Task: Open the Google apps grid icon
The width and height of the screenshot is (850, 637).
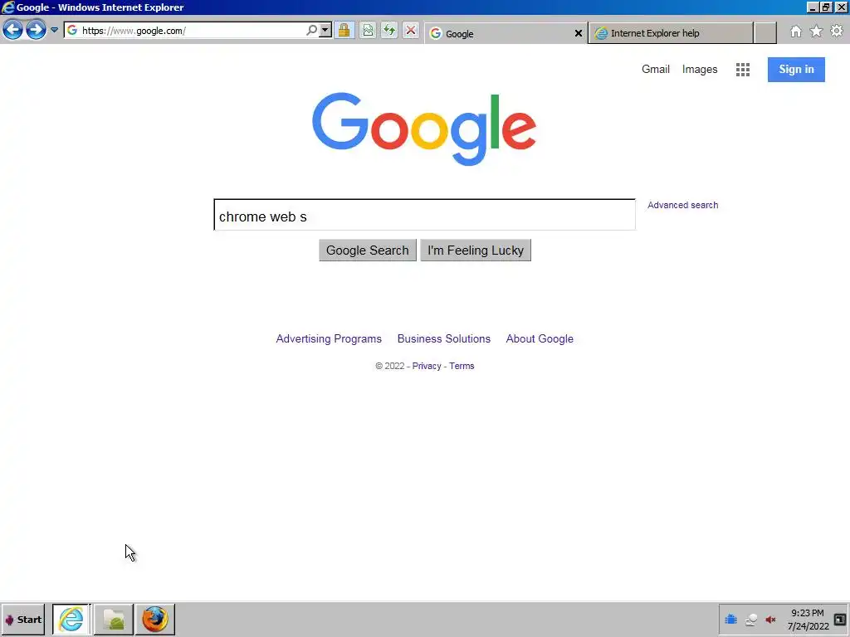Action: pos(743,70)
